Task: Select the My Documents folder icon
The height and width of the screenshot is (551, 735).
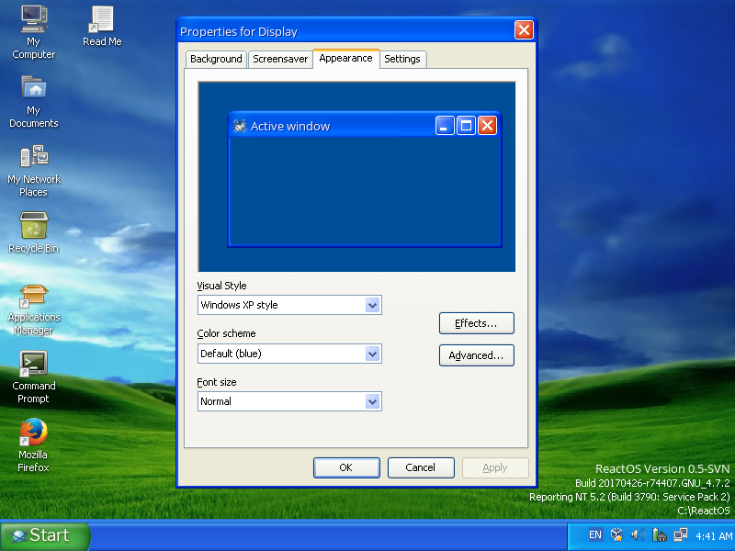Action: click(34, 87)
